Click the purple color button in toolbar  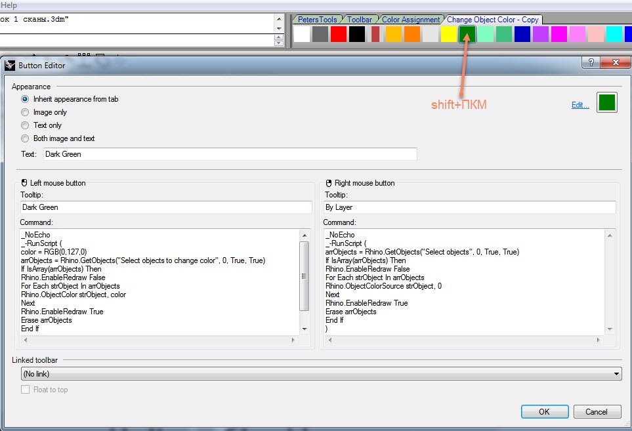point(541,34)
